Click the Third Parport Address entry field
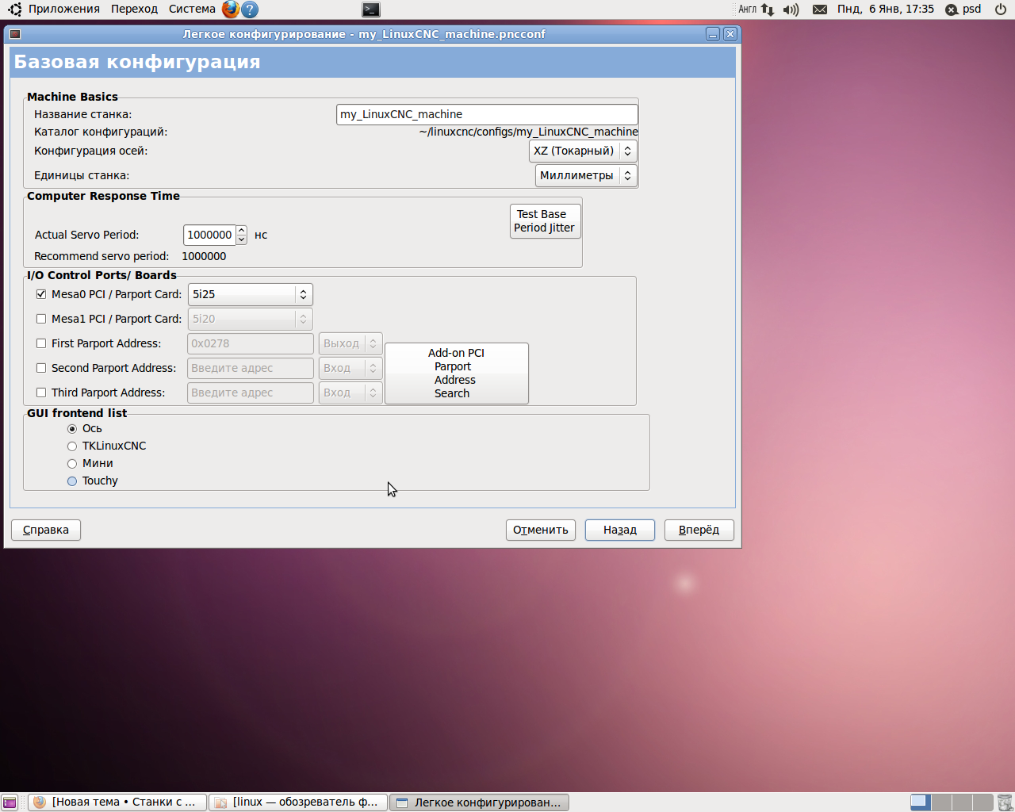The width and height of the screenshot is (1015, 812). coord(251,393)
